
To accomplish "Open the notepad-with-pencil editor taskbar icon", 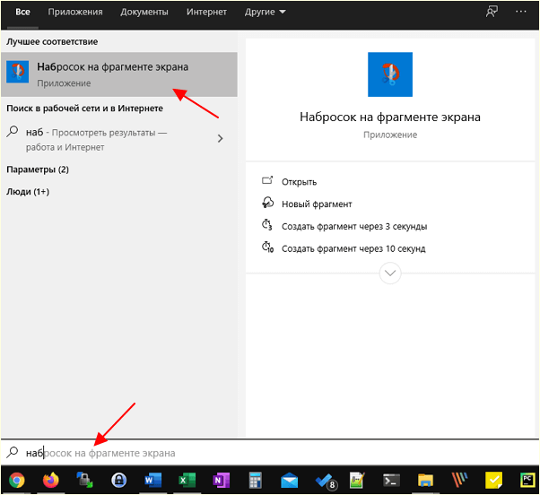I will point(357,480).
